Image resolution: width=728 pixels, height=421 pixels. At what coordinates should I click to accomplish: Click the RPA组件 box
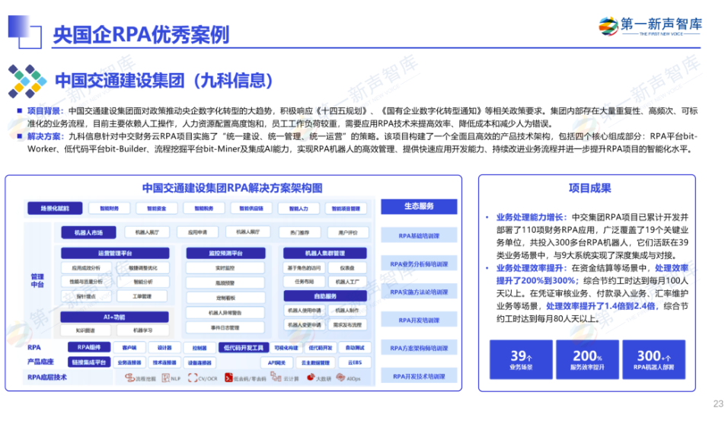pos(88,347)
